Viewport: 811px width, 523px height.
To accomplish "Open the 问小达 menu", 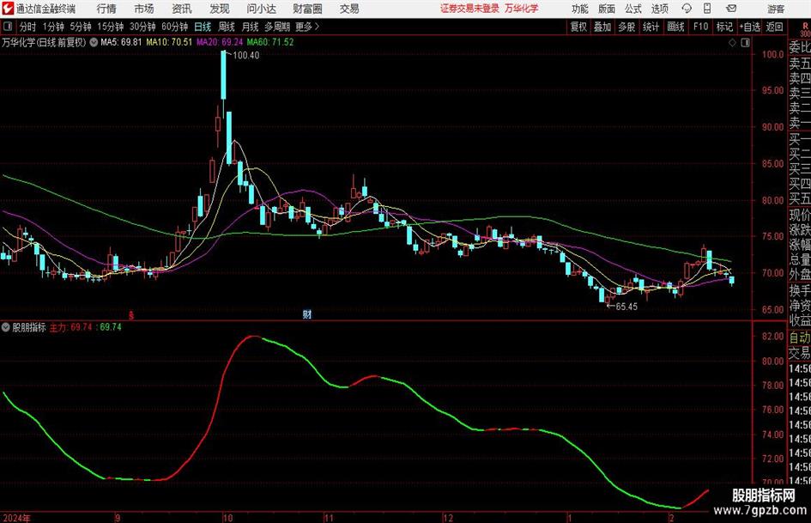I will [261, 9].
